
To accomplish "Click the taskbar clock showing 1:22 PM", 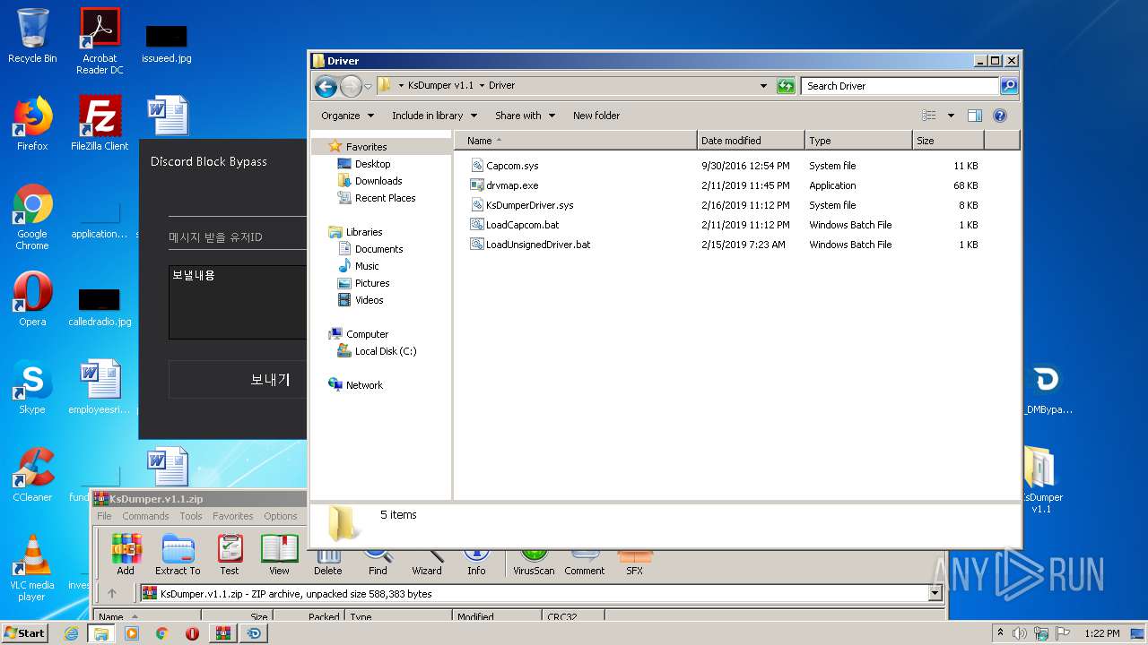I will click(1102, 633).
